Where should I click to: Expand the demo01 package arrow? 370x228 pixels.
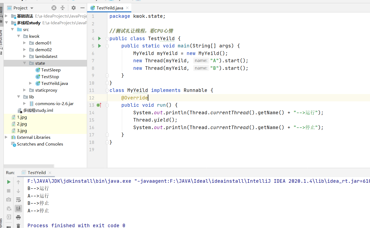coord(25,43)
